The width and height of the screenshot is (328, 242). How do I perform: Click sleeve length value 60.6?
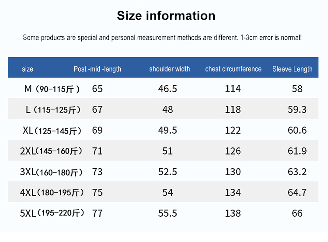click(297, 131)
